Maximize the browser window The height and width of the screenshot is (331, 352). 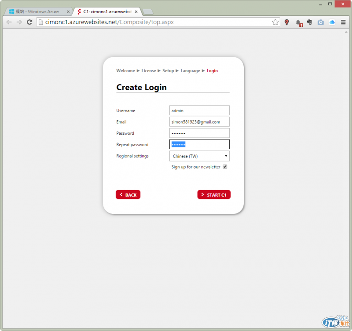330,4
